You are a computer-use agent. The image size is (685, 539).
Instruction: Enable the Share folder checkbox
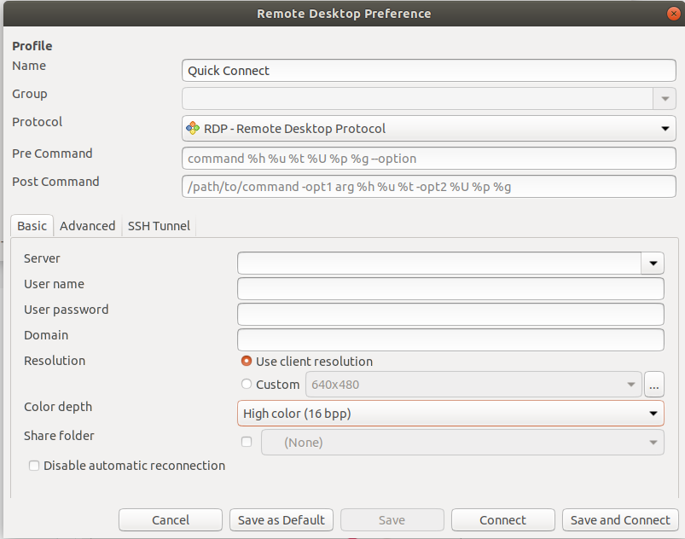point(247,442)
